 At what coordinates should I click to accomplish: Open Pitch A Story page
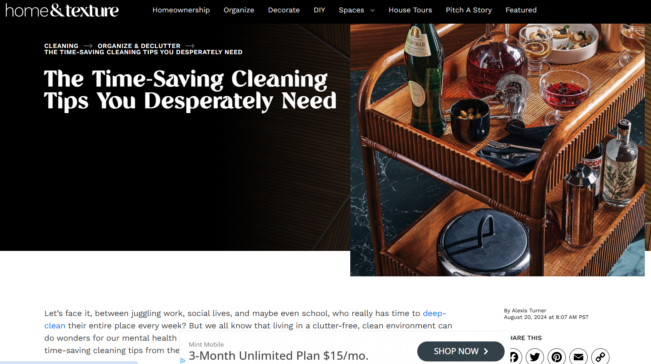click(x=469, y=10)
